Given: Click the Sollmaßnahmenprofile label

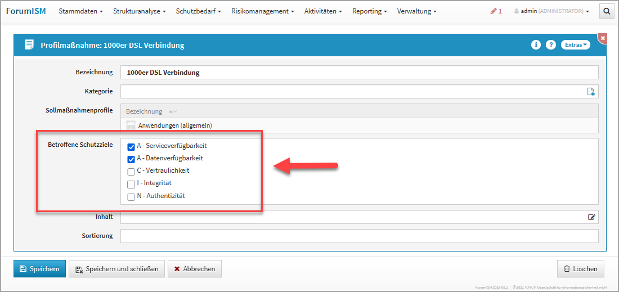Looking at the screenshot, I should pyautogui.click(x=79, y=110).
